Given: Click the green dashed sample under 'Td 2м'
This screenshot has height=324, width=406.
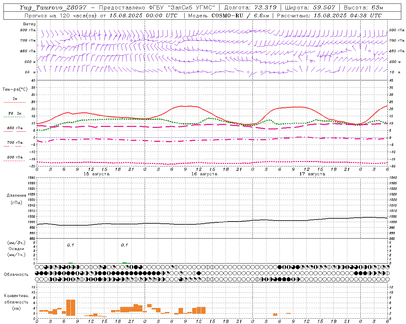Looking at the screenshot, I should pyautogui.click(x=14, y=117).
